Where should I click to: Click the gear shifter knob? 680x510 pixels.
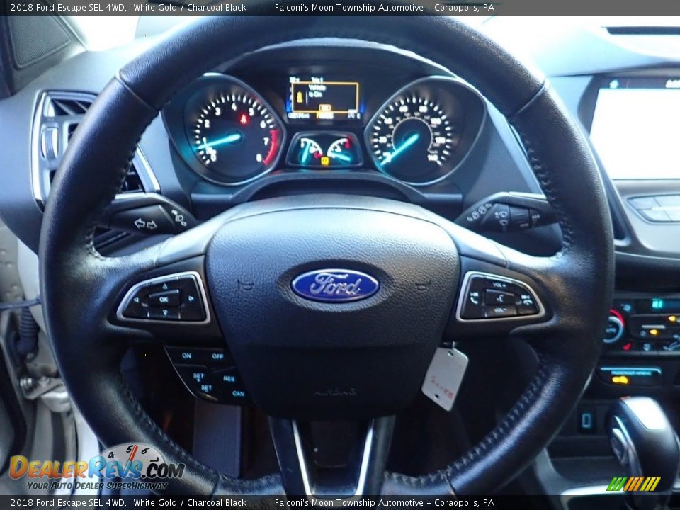643,438
